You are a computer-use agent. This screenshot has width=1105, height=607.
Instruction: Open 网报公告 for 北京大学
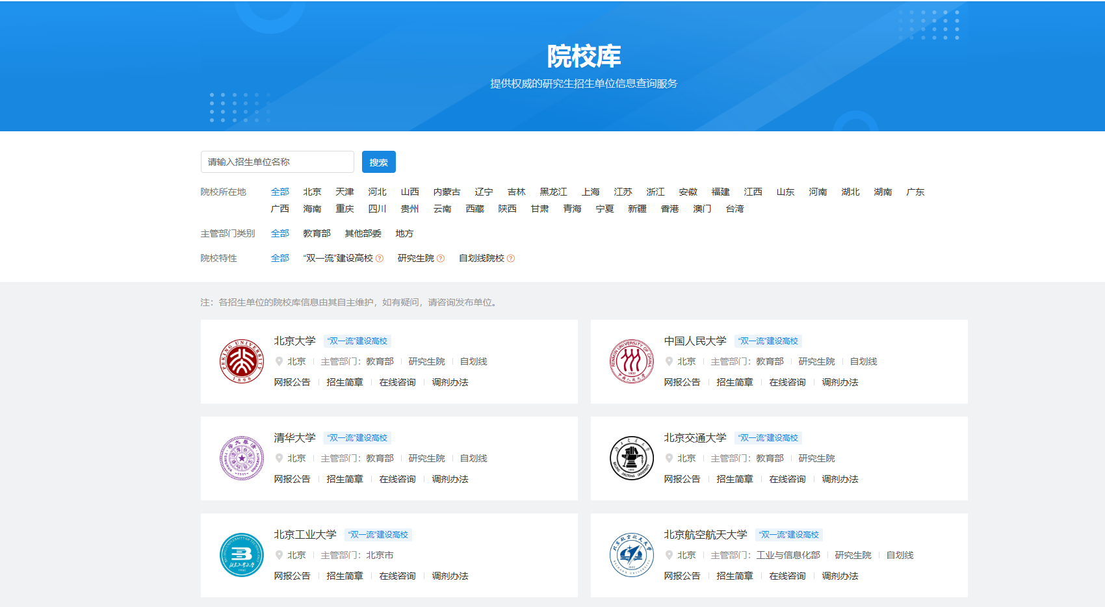(292, 382)
